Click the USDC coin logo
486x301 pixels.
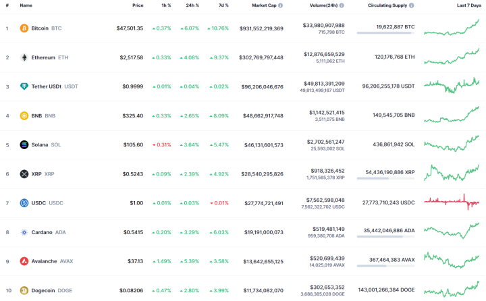[x=24, y=203]
